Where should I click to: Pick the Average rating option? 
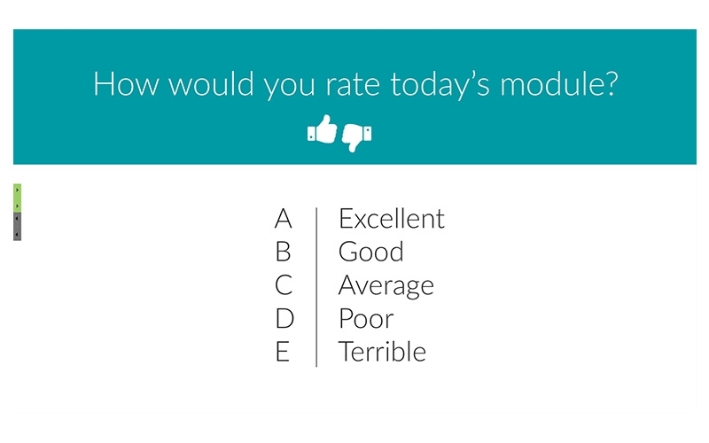pyautogui.click(x=386, y=286)
